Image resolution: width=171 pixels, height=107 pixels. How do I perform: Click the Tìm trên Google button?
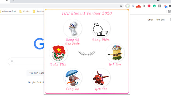(x=36, y=73)
